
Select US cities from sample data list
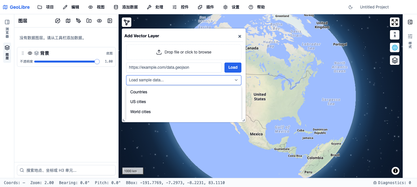click(184, 102)
